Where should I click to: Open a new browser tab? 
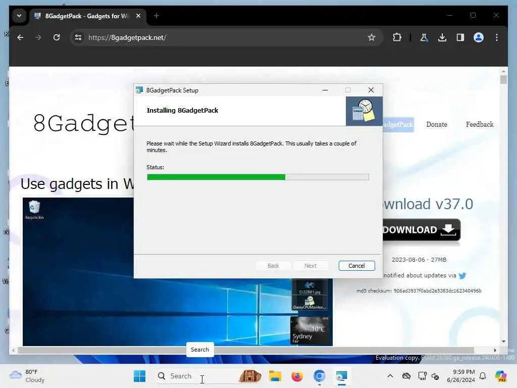(x=157, y=16)
